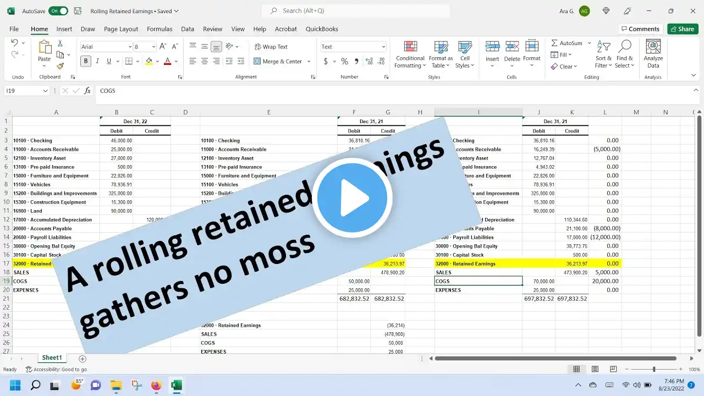Open Find & Select tool

pyautogui.click(x=625, y=54)
